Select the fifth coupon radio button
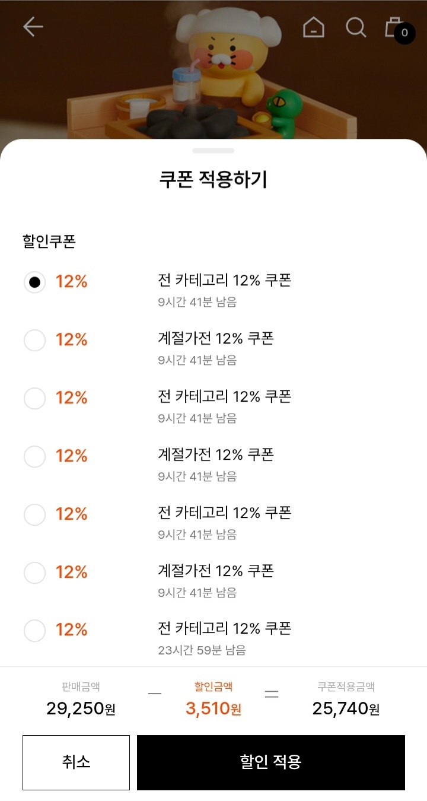This screenshot has width=427, height=801. (x=34, y=514)
